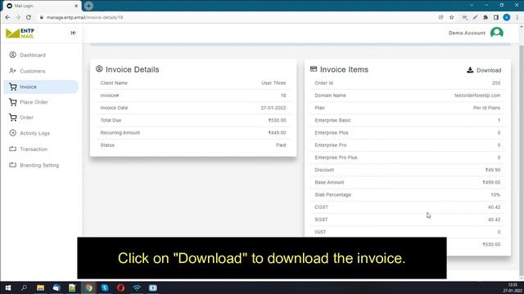Click the Invoice Date value 27-01-2022
The image size is (524, 294).
tap(273, 108)
